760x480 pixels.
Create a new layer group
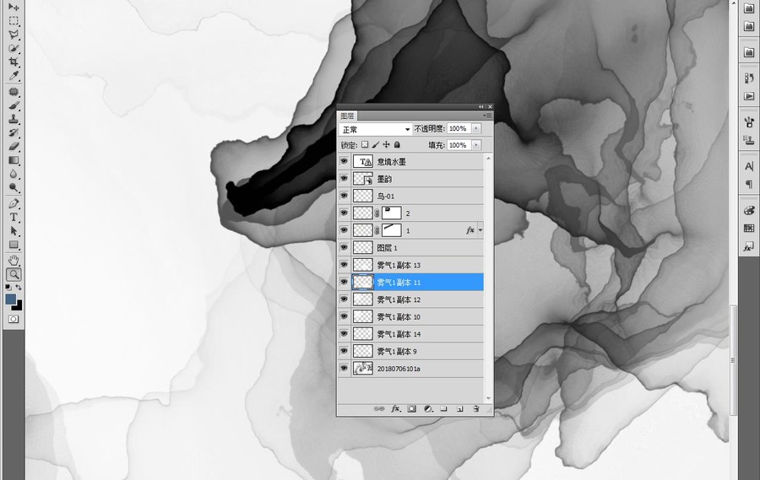(x=443, y=409)
